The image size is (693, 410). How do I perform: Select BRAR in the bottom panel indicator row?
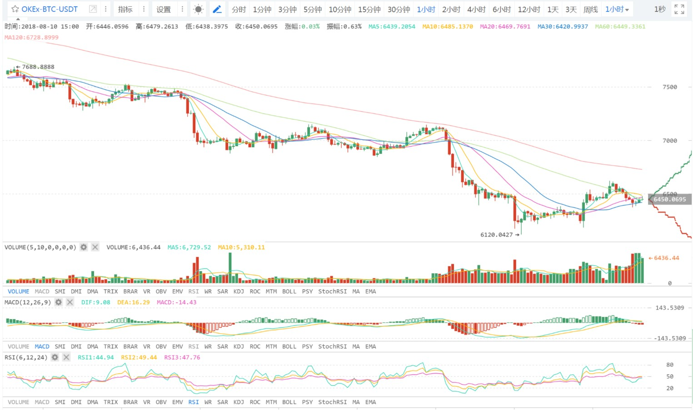130,402
